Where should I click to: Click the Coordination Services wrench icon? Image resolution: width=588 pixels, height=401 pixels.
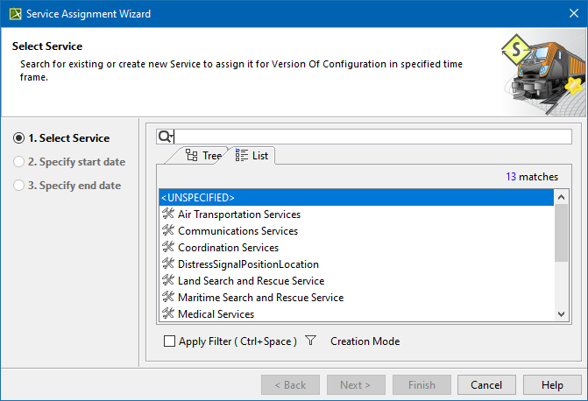pos(169,248)
